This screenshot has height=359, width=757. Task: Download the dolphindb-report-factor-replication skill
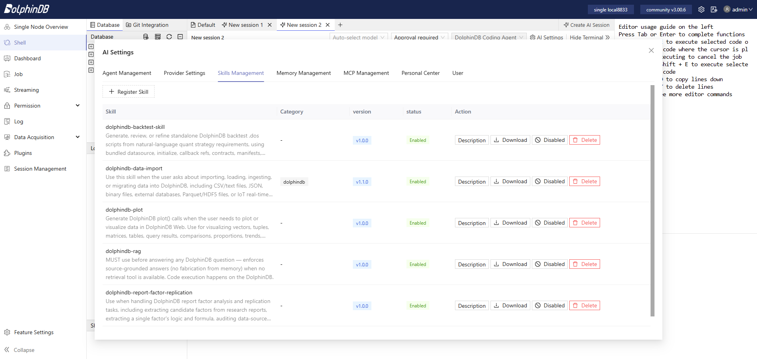(511, 305)
